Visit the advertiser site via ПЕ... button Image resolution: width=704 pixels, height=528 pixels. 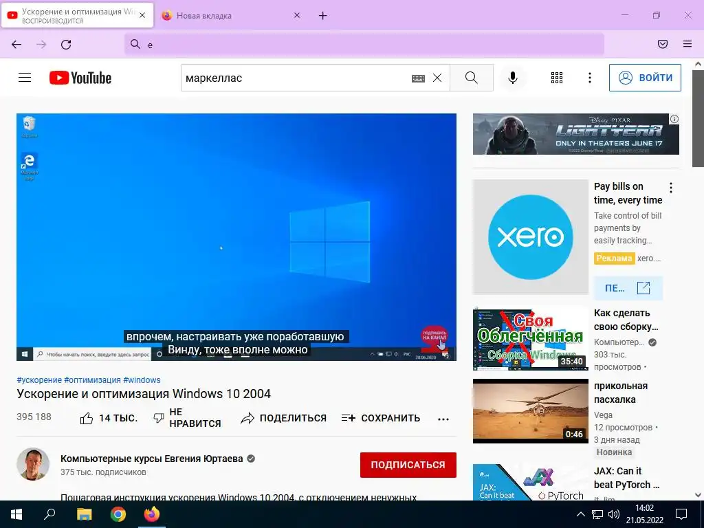click(x=628, y=288)
